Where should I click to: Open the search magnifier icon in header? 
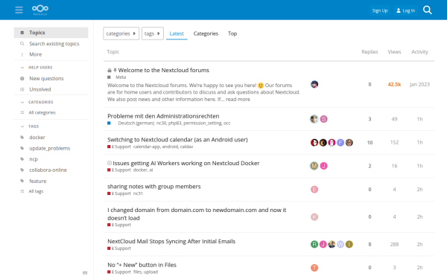(x=428, y=10)
